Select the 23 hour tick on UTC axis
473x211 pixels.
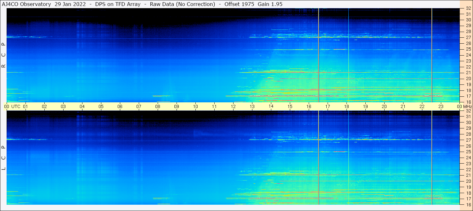pyautogui.click(x=441, y=106)
